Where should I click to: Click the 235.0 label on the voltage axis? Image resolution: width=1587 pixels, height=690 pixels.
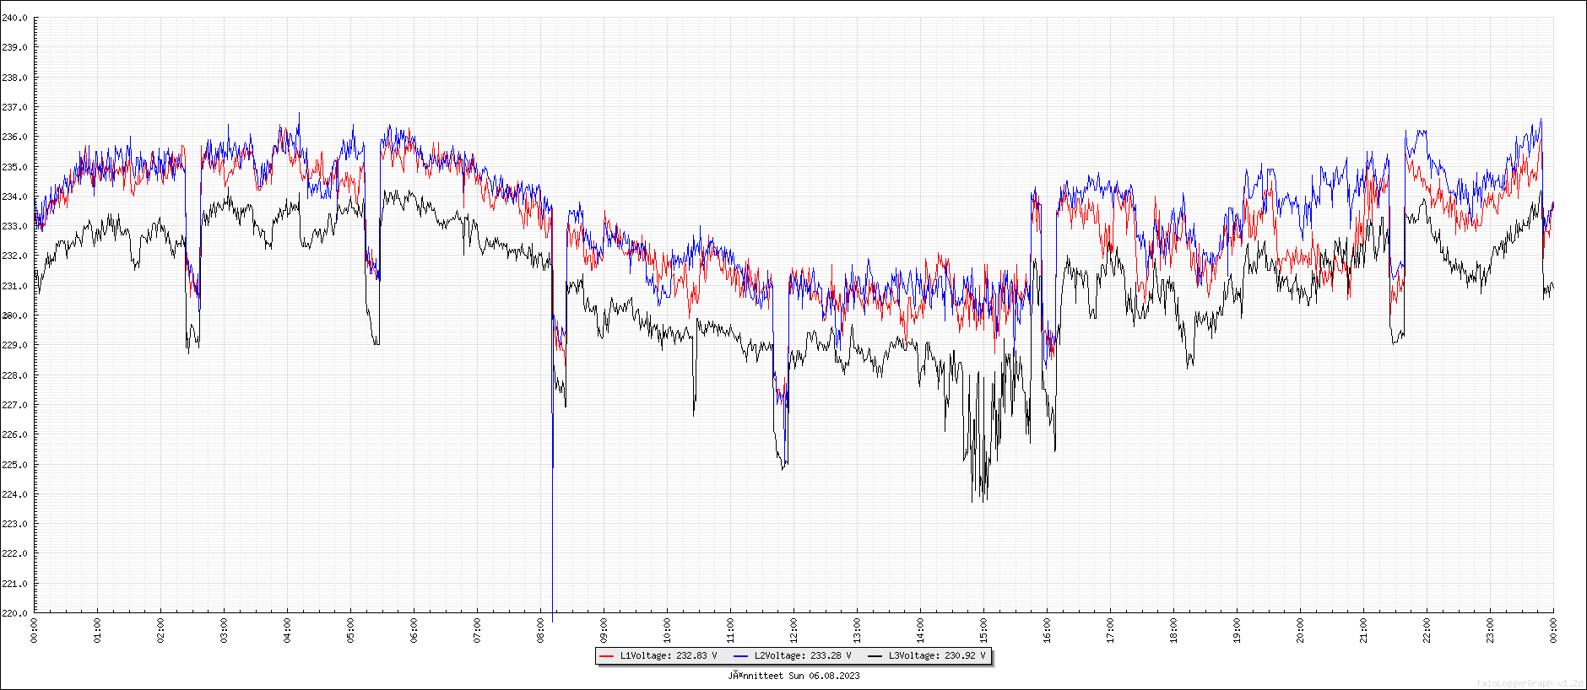(x=14, y=167)
